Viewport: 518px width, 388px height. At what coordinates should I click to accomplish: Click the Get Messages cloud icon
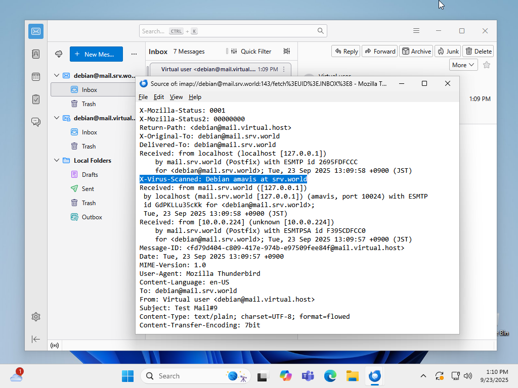59,54
